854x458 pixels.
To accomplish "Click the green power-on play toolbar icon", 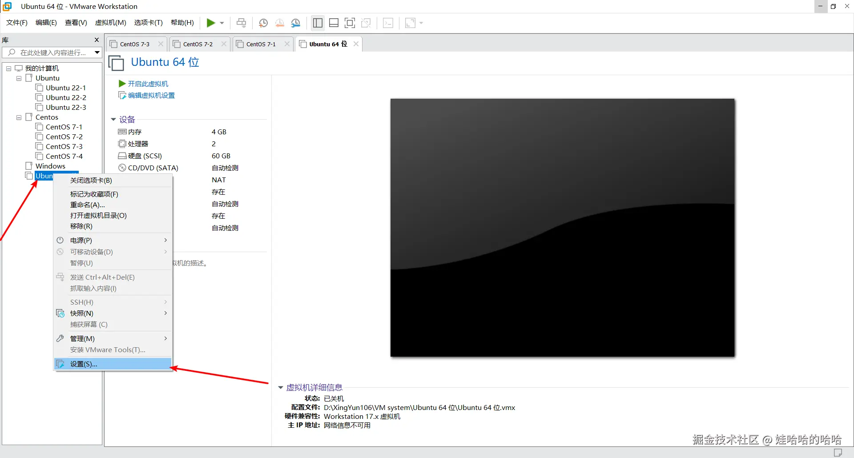I will [x=211, y=23].
